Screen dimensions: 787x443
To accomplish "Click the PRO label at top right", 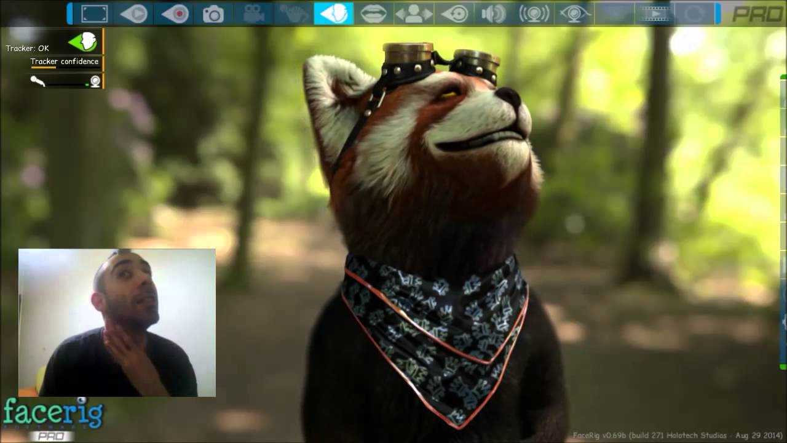I will point(758,14).
